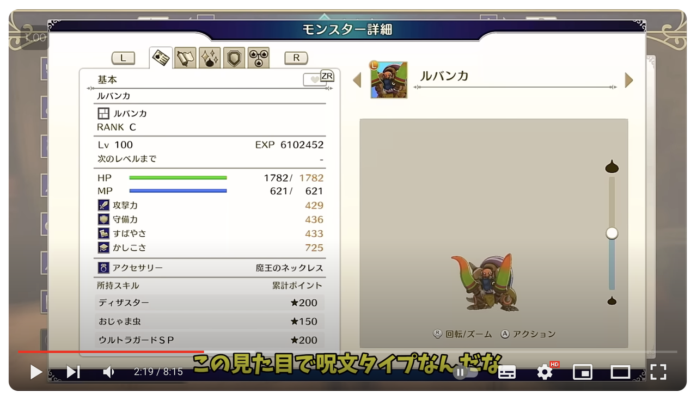
Task: Select the book and quill tab
Action: (186, 58)
